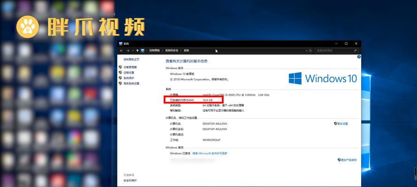Click the computer icon in address bar
The height and width of the screenshot is (187, 417).
(x=143, y=50)
